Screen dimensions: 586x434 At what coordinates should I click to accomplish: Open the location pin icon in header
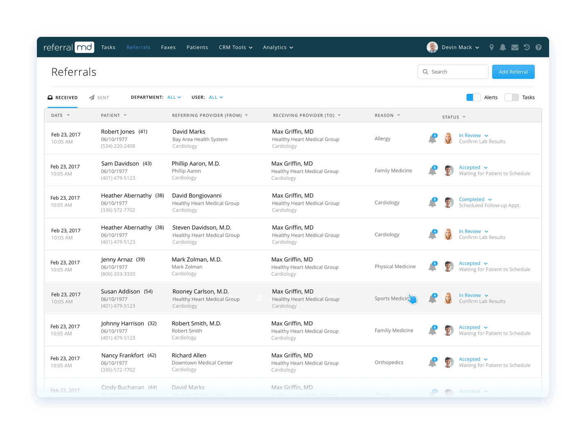[491, 47]
